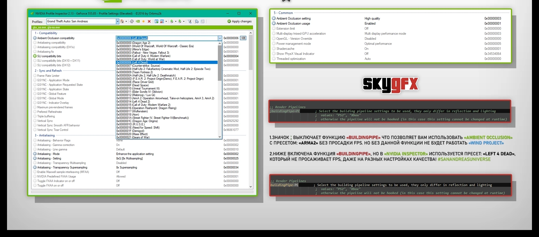The width and height of the screenshot is (539, 237).
Task: Click the scan profiles magnifier icon
Action: [x=197, y=21]
